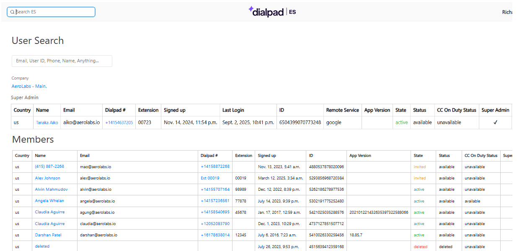Click the magnifier icon in Search ES box
The image size is (517, 251).
(x=12, y=12)
